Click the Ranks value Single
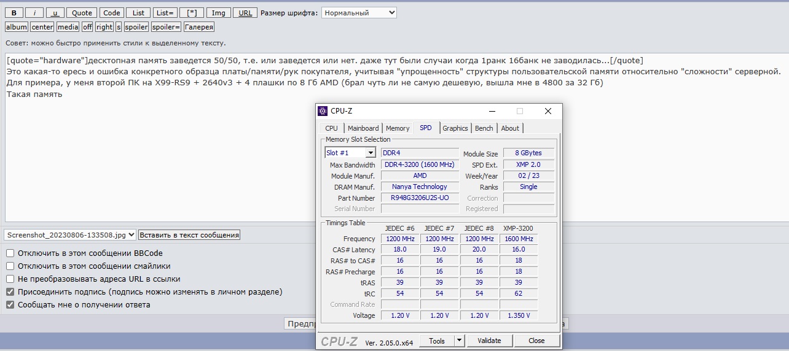 pyautogui.click(x=528, y=187)
